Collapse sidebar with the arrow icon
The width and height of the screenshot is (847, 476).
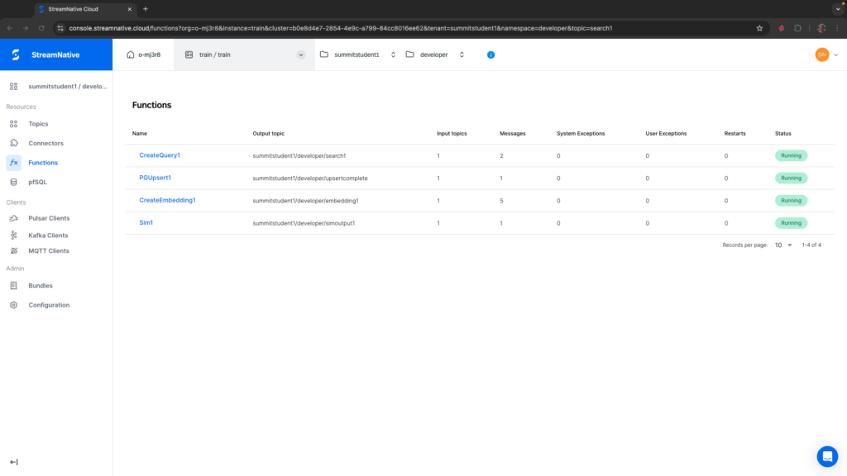(13, 462)
